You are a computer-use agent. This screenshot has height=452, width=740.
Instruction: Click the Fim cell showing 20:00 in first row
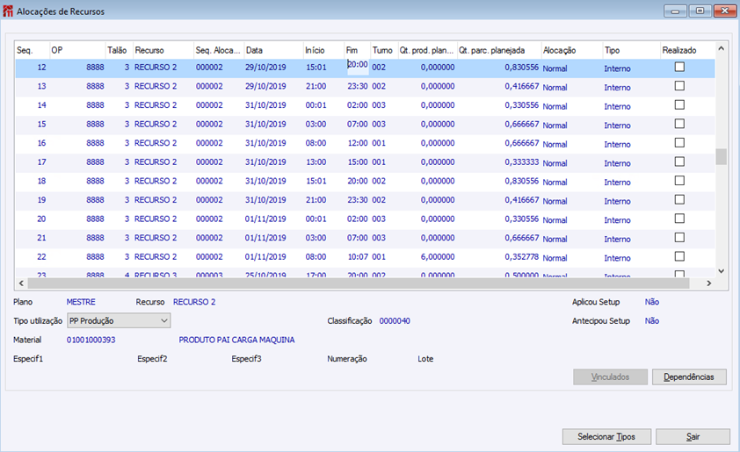coord(357,65)
